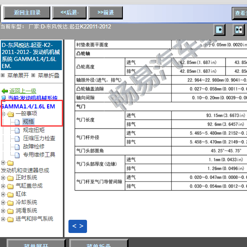
Task: Click the 一般事项 folder icon
Action: coord(11,114)
